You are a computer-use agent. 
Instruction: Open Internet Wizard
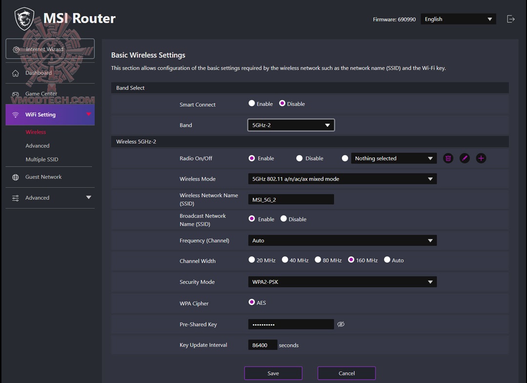coord(50,49)
